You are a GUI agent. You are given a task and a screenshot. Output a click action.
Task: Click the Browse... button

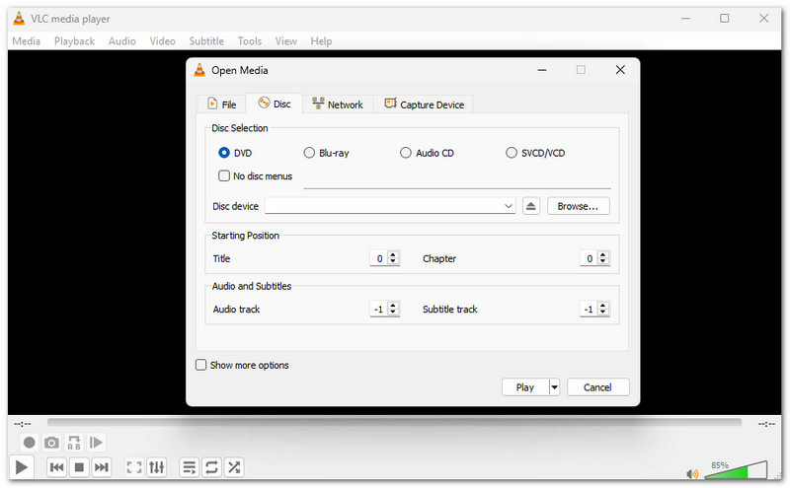click(x=578, y=206)
